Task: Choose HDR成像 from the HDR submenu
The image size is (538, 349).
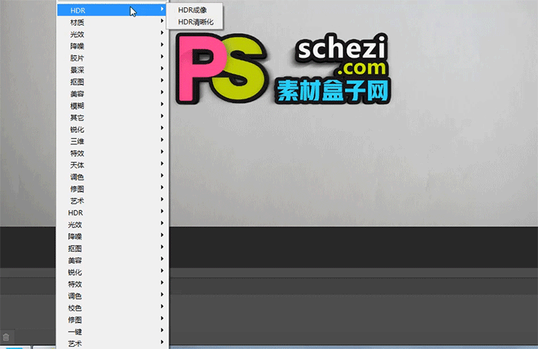Action: coord(192,10)
